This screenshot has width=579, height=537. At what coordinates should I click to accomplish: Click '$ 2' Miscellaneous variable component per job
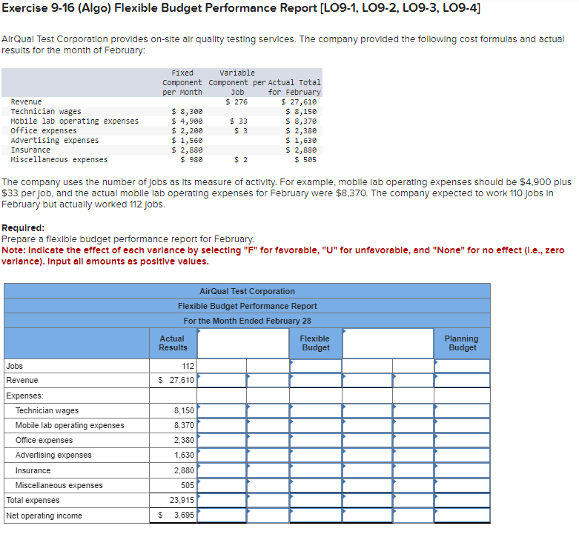[x=241, y=159]
